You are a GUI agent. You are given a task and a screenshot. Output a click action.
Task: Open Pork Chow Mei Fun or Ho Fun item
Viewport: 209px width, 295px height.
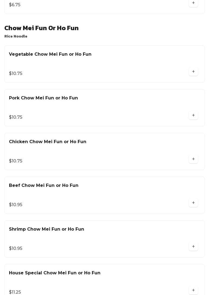pos(43,98)
